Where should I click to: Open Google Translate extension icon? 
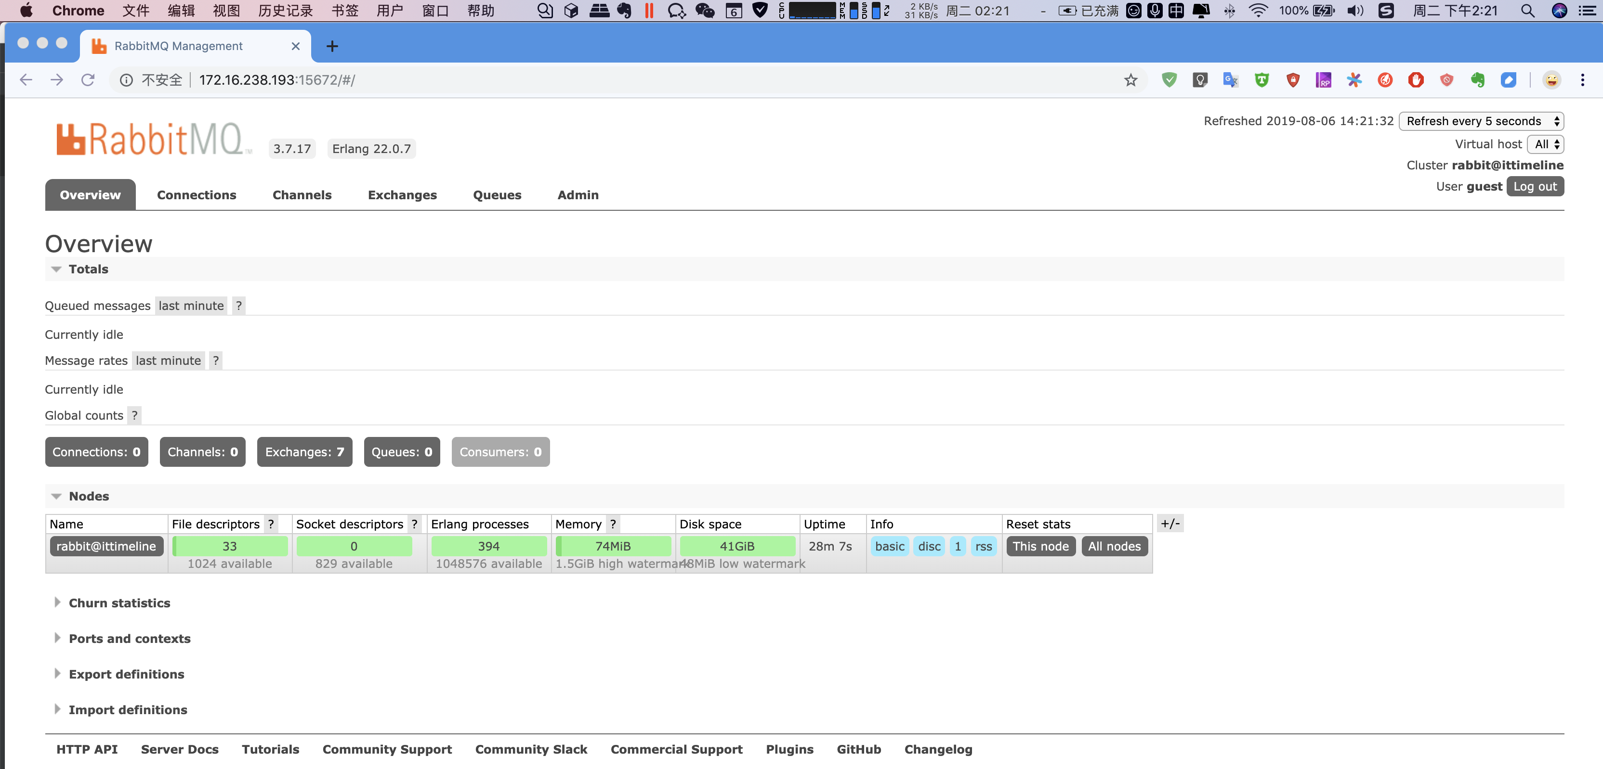(1230, 80)
